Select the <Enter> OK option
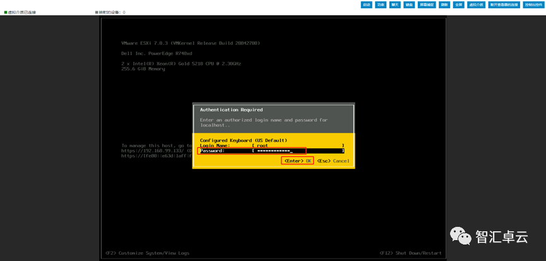The height and width of the screenshot is (261, 546). (x=298, y=161)
